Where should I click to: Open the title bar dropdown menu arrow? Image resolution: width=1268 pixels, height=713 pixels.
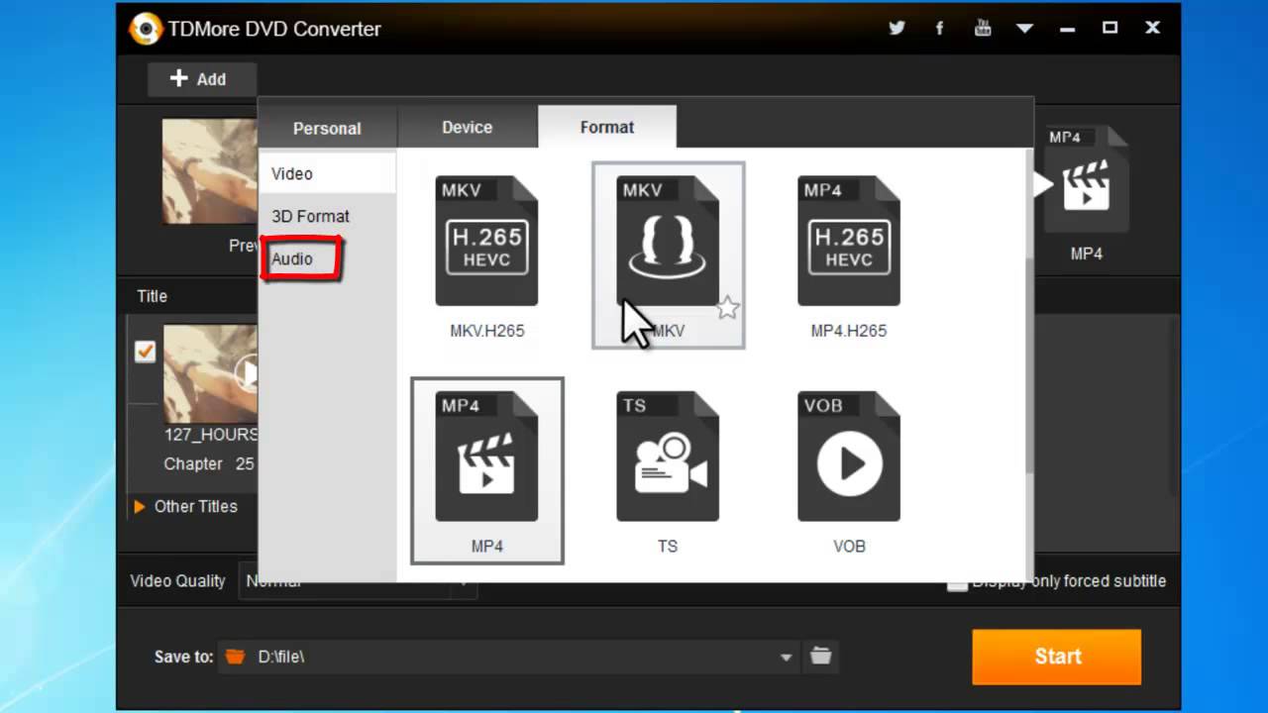point(1024,29)
